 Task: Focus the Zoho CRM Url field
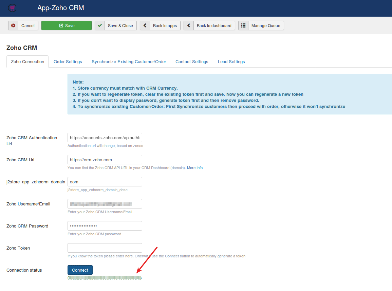coord(105,160)
